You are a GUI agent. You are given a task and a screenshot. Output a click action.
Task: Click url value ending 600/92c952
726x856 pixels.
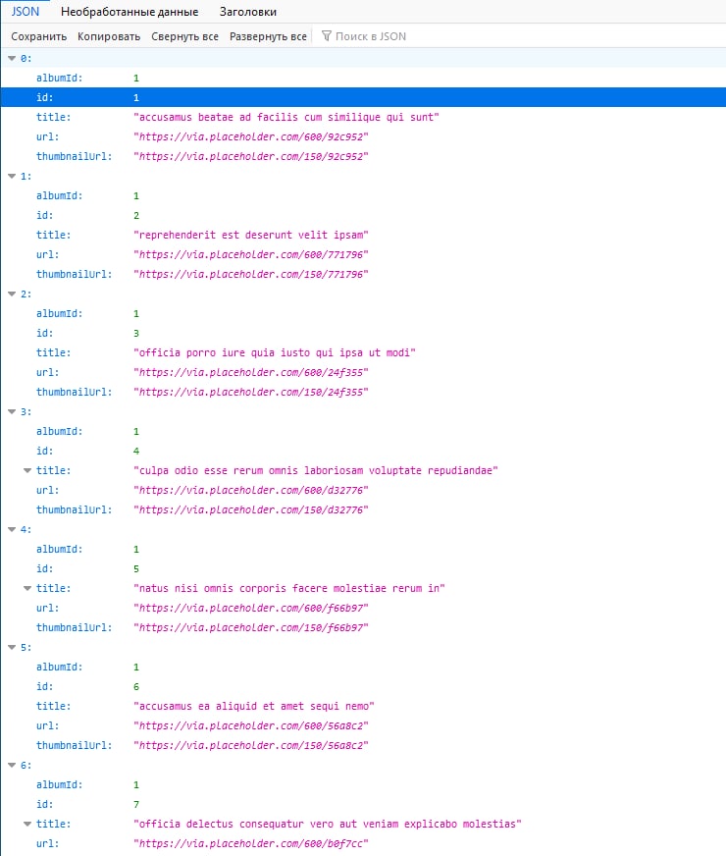(251, 137)
